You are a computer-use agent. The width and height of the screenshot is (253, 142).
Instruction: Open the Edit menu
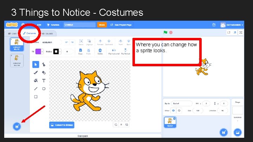point(39,25)
